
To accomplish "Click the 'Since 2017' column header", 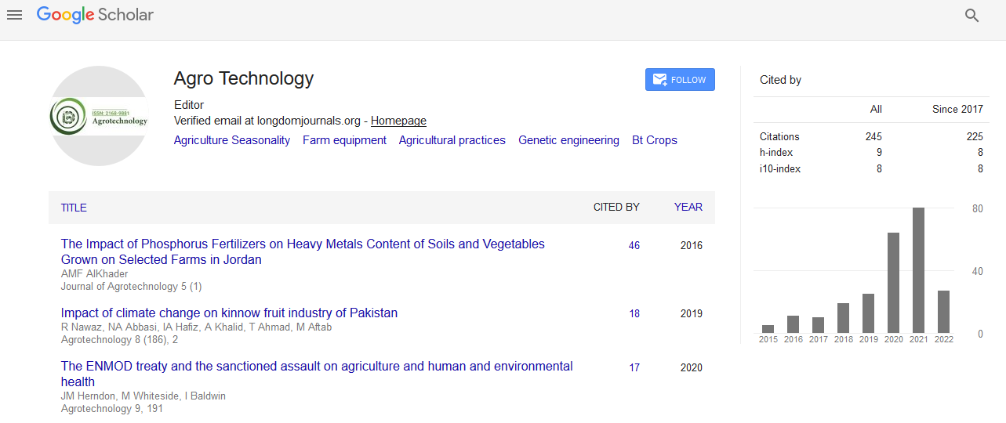I will (x=957, y=109).
